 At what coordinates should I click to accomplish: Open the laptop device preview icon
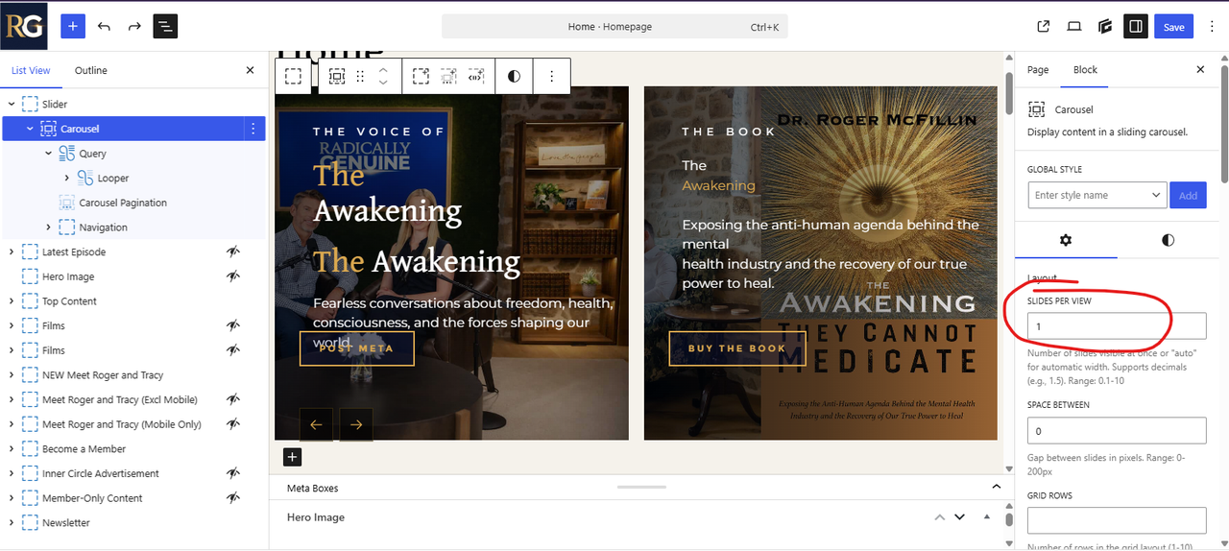(1074, 27)
